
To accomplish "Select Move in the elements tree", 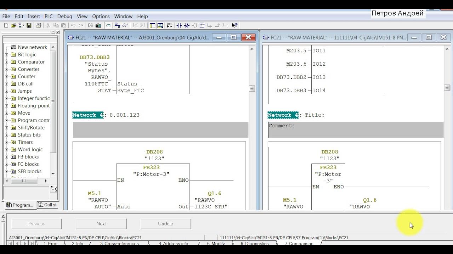I will coord(24,113).
